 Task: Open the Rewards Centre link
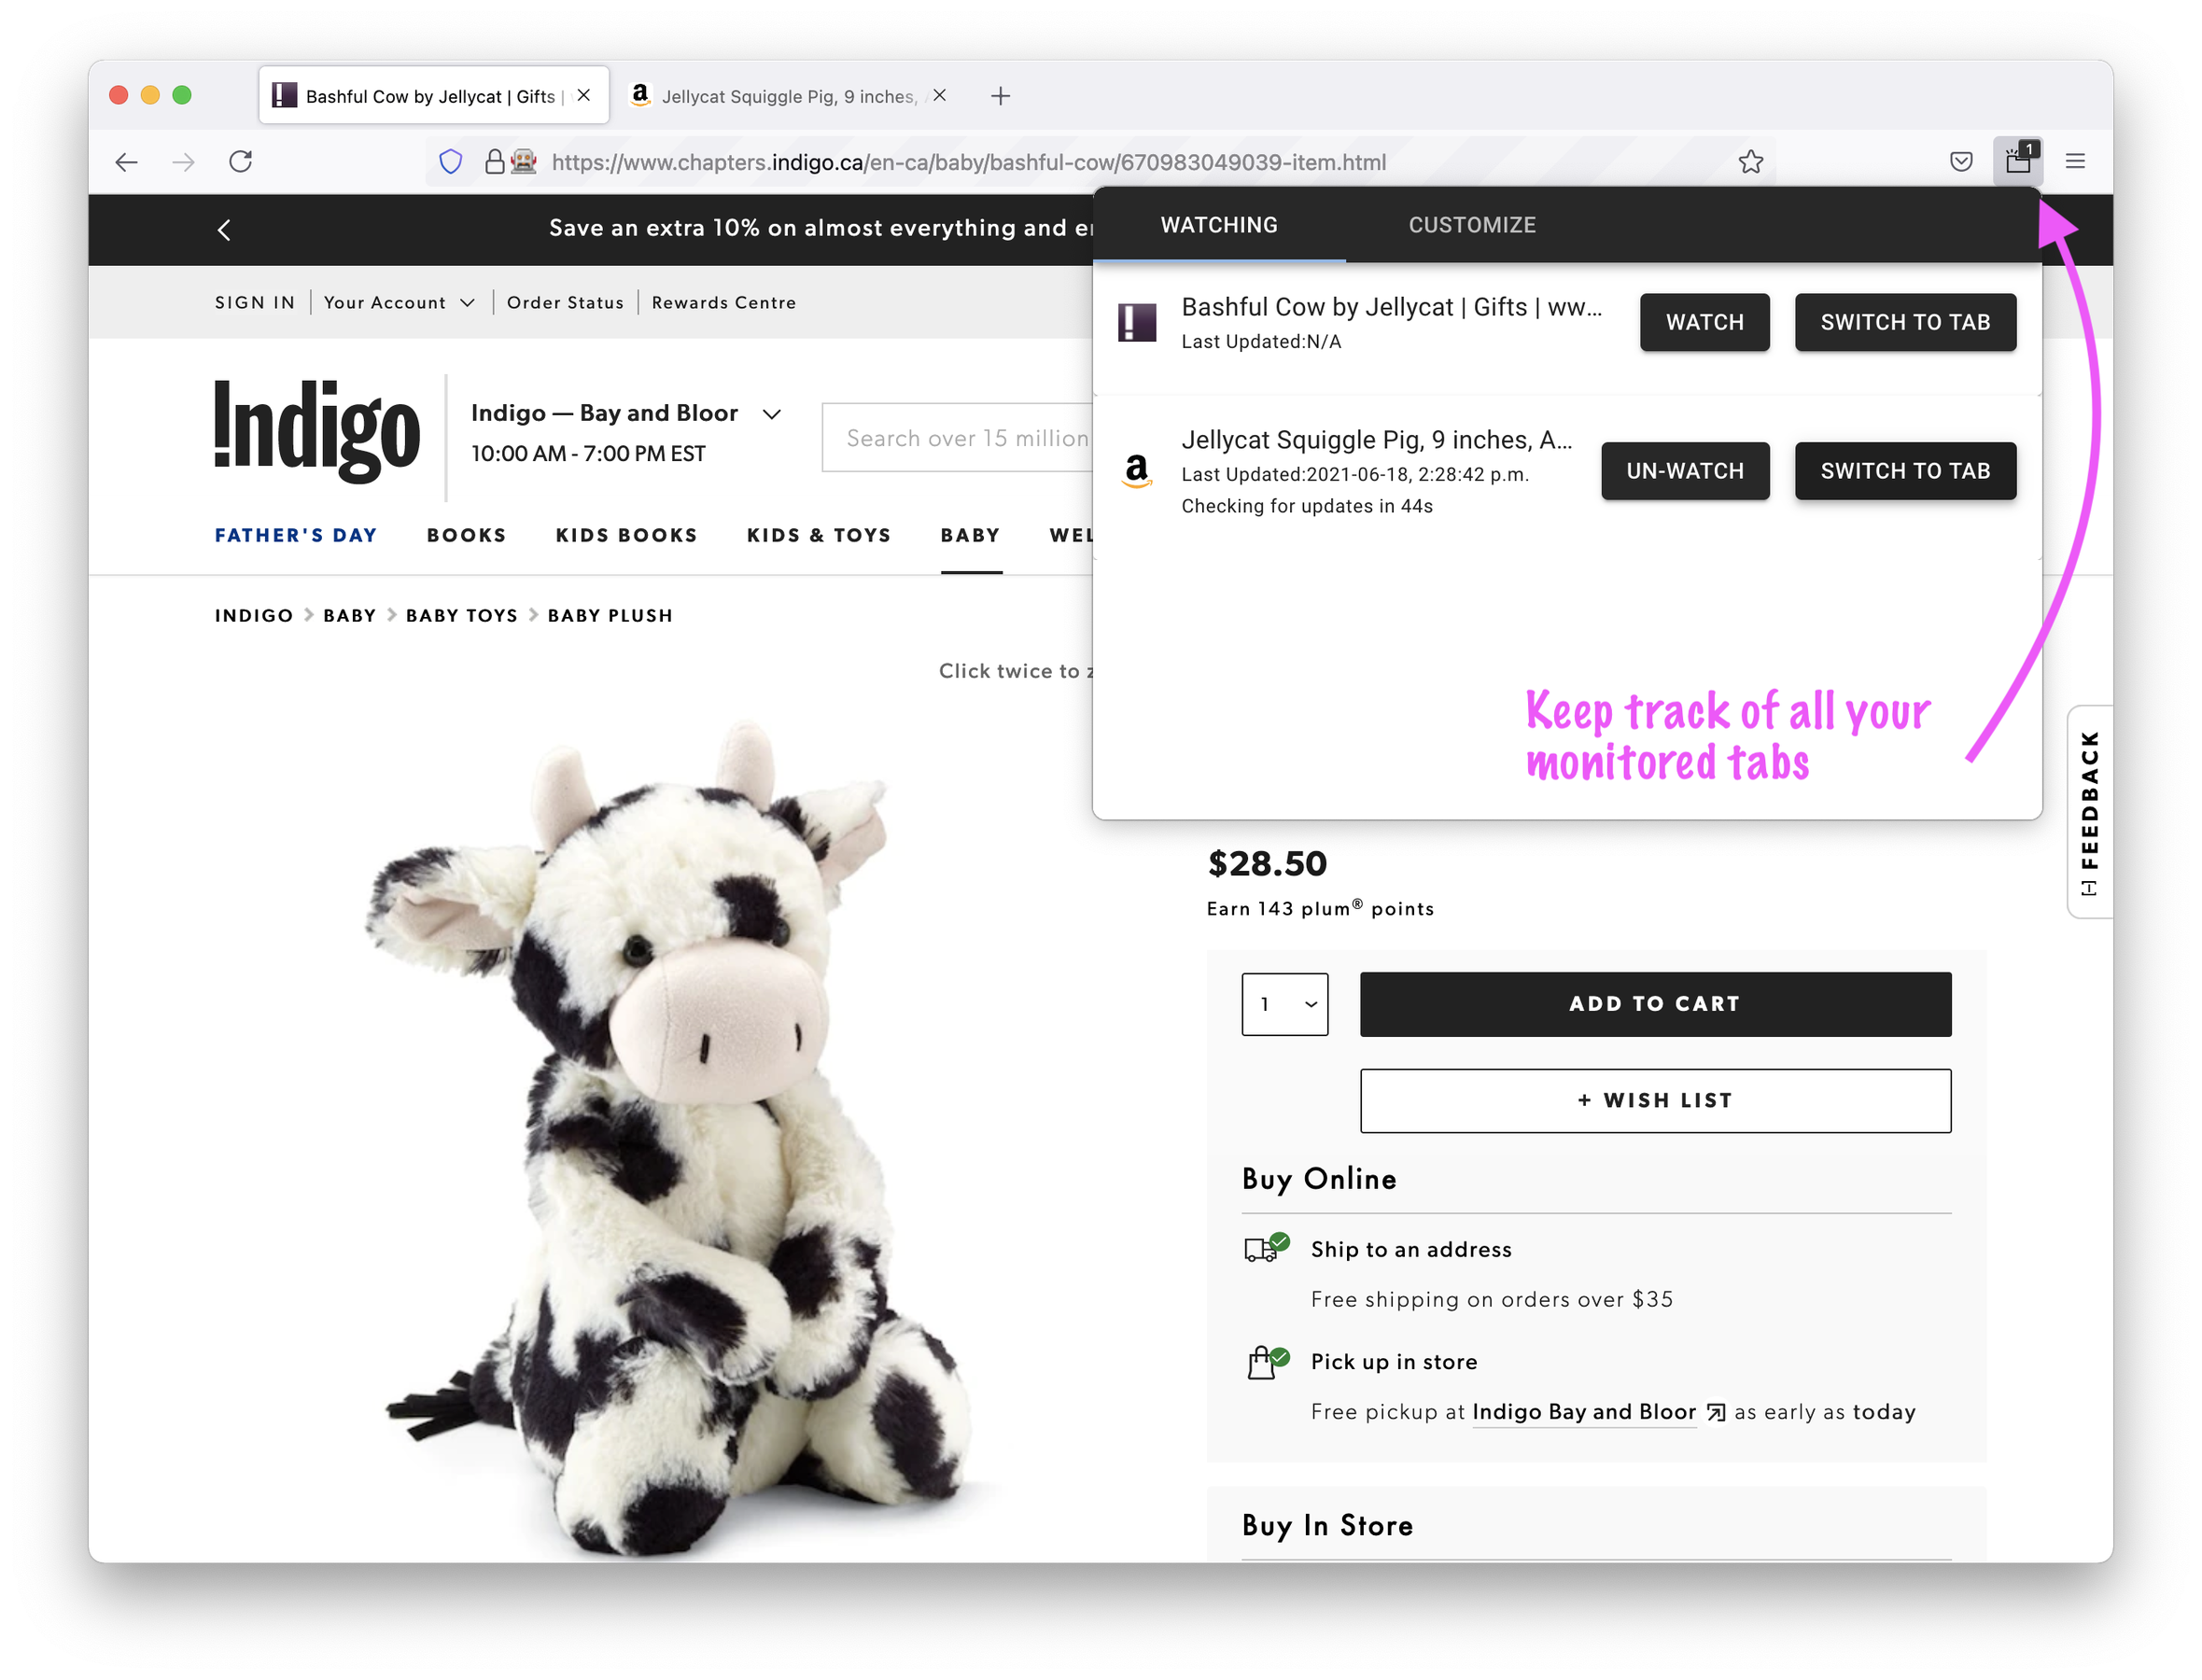[724, 303]
